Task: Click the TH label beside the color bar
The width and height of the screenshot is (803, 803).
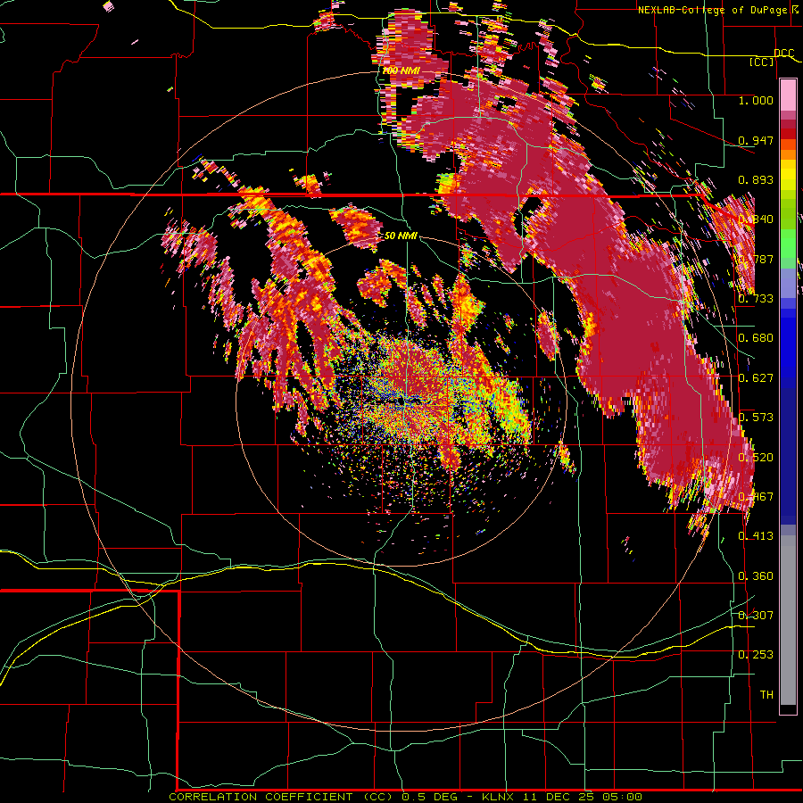Action: point(766,695)
